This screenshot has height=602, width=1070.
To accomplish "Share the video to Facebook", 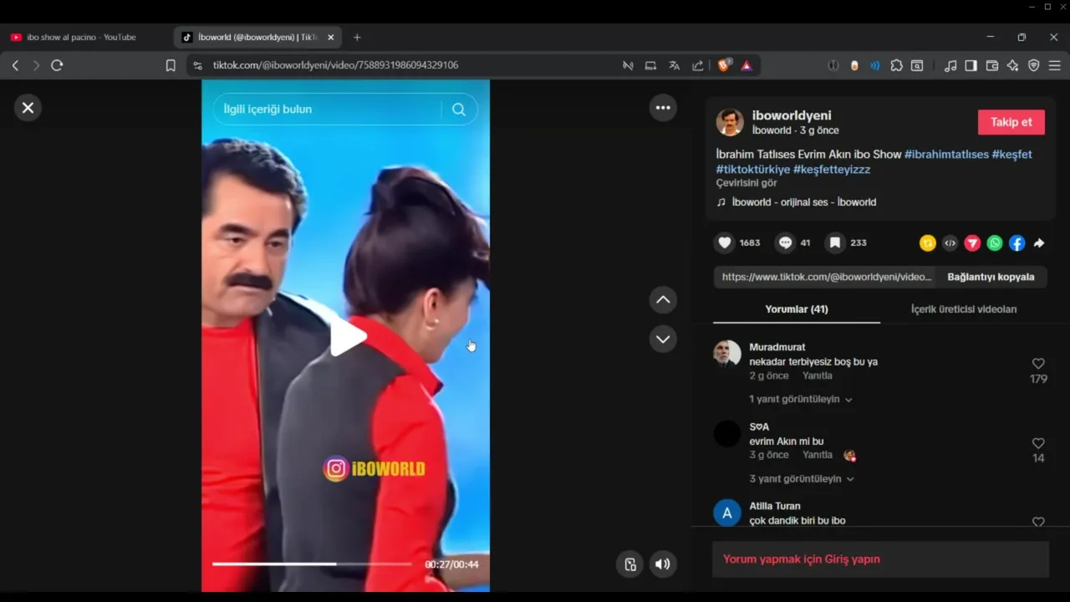I will 1016,243.
